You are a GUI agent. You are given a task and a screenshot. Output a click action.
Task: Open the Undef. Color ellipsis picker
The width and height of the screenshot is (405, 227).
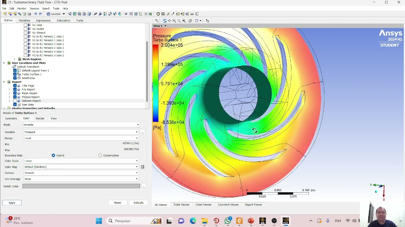pos(144,186)
